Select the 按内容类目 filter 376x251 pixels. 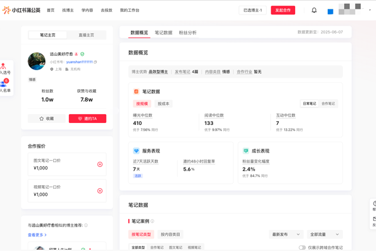170,235
